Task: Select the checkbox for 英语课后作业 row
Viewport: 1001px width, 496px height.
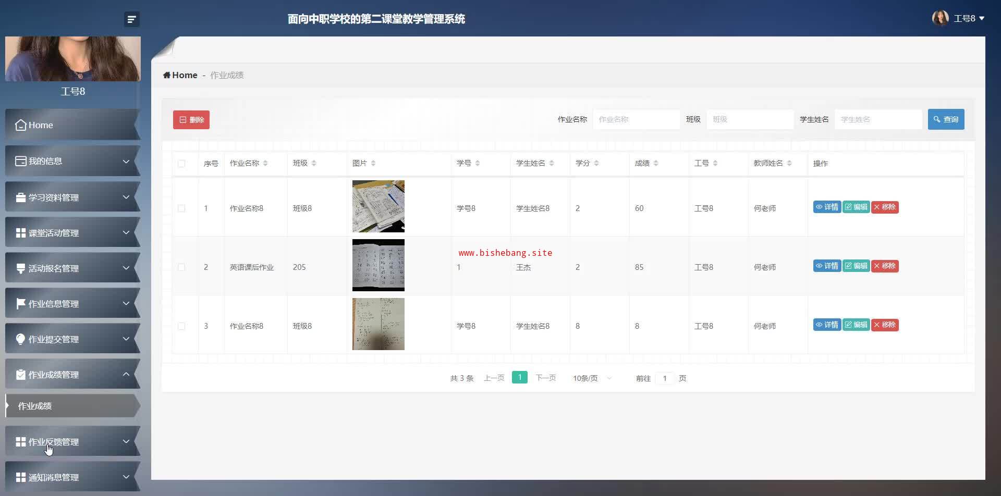Action: click(181, 267)
